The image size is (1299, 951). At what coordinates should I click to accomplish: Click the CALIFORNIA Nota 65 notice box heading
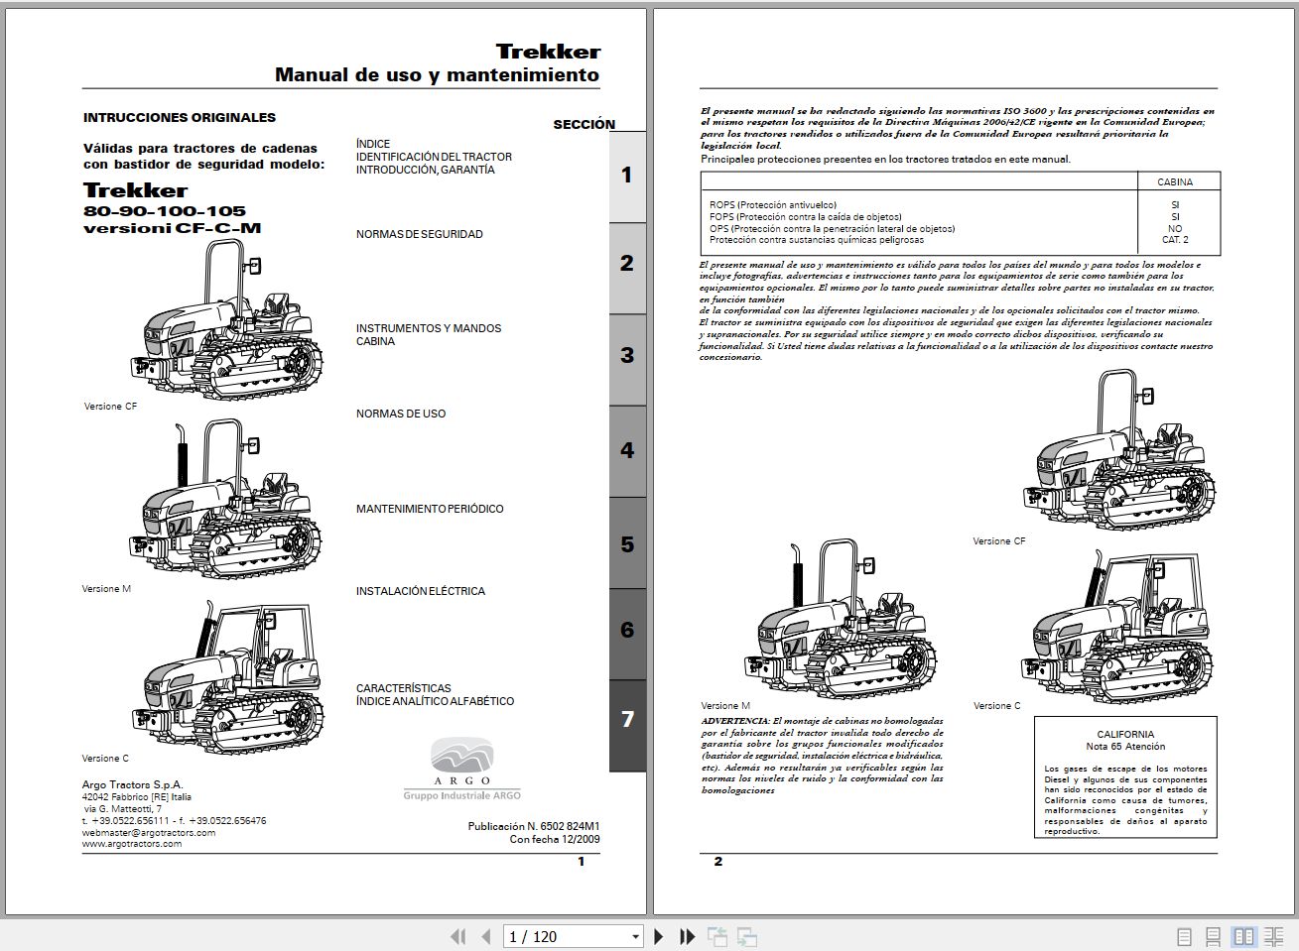click(x=1125, y=741)
